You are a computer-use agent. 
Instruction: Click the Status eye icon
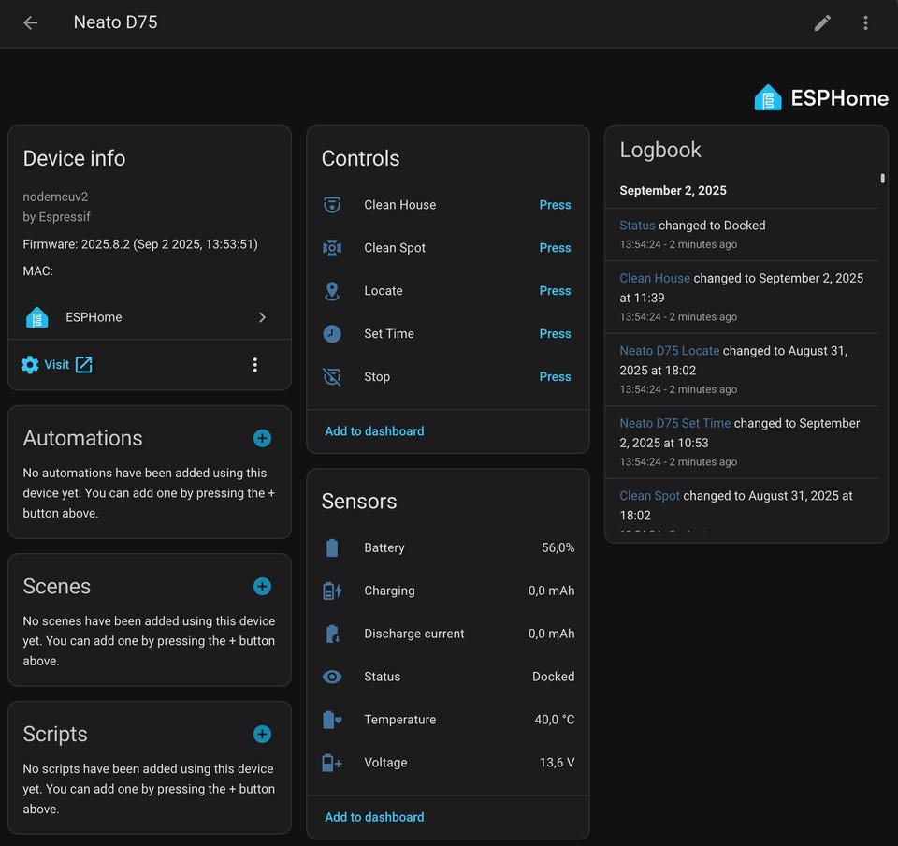[x=332, y=677]
